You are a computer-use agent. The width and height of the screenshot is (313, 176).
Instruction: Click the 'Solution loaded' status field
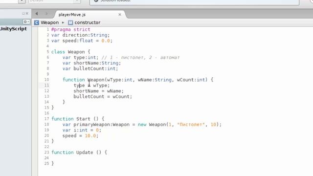tap(194, 1)
